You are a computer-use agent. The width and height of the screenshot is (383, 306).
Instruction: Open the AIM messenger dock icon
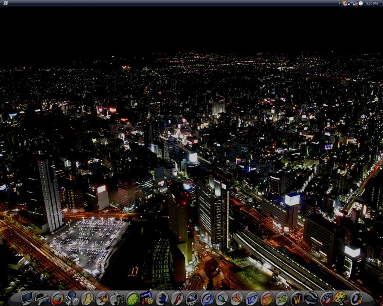(87, 298)
